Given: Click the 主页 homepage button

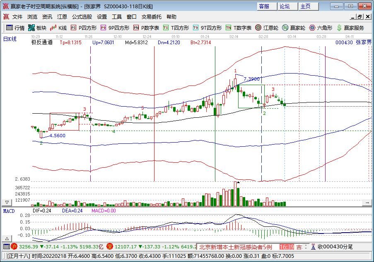Looking at the screenshot, I should [x=309, y=7].
